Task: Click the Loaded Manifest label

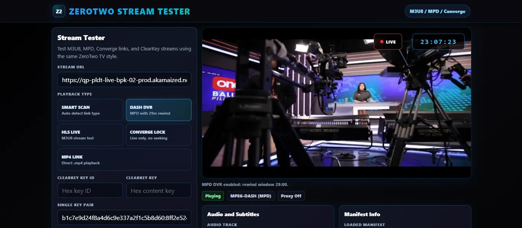Action: click(365, 225)
